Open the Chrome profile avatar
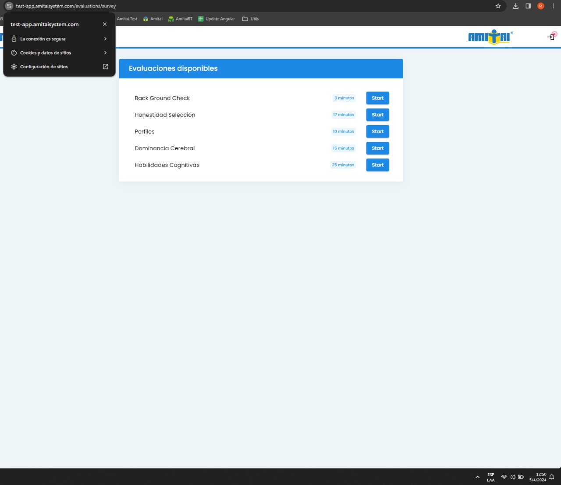This screenshot has width=561, height=485. tap(541, 6)
